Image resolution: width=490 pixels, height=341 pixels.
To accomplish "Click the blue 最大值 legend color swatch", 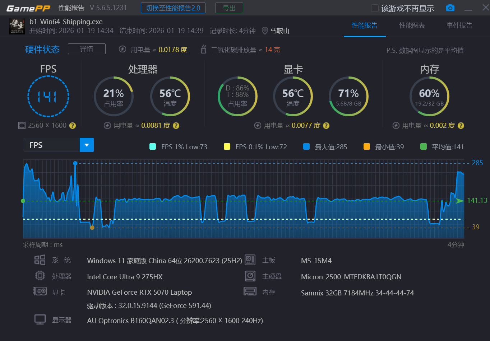I will (306, 146).
